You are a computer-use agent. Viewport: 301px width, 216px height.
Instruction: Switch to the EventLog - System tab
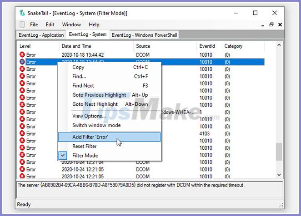(88, 34)
